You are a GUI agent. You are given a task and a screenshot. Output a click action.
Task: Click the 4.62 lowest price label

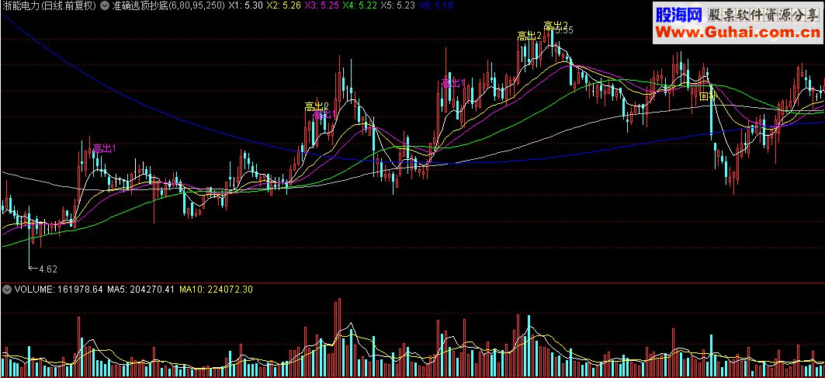coord(48,269)
